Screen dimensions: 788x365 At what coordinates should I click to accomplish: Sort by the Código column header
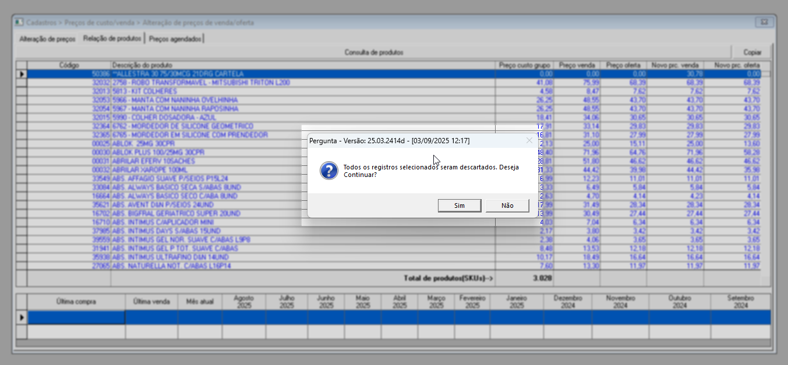point(69,65)
